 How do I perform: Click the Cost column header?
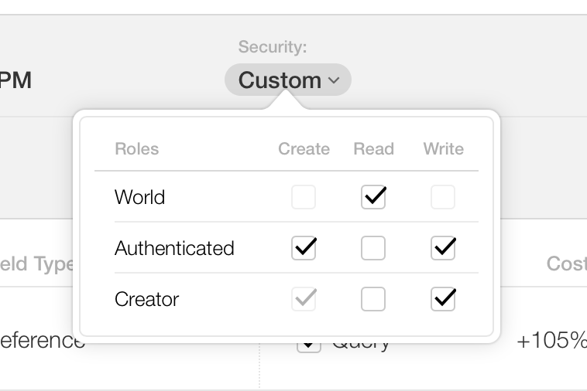(x=566, y=264)
